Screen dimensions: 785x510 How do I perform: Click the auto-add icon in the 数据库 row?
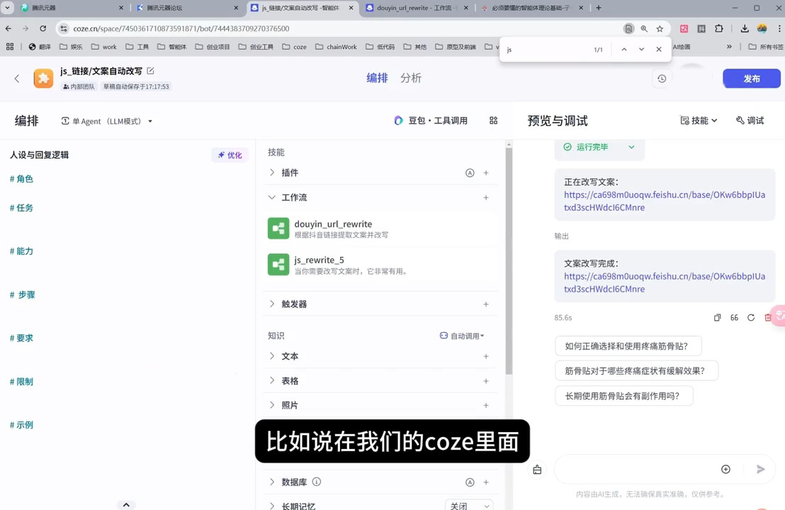click(470, 482)
